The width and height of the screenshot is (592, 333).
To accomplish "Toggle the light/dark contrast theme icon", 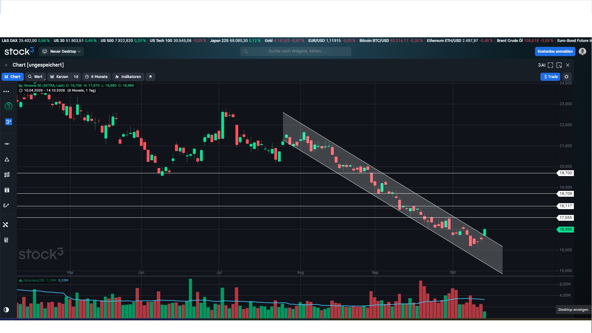I will click(6, 310).
